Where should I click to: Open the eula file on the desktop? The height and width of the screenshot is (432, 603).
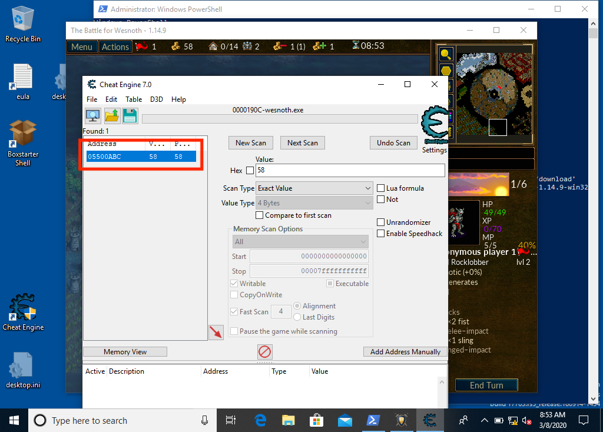[23, 81]
